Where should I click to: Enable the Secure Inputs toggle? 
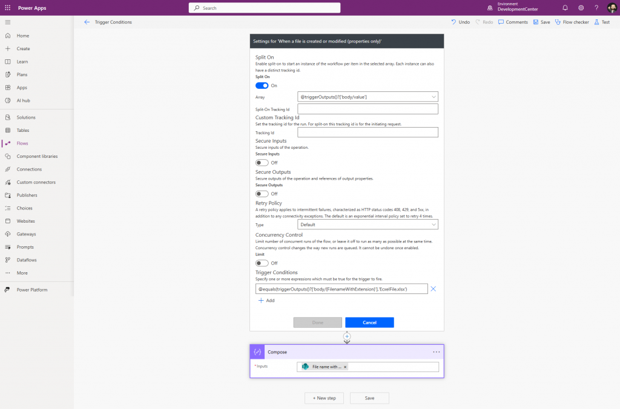pyautogui.click(x=262, y=162)
